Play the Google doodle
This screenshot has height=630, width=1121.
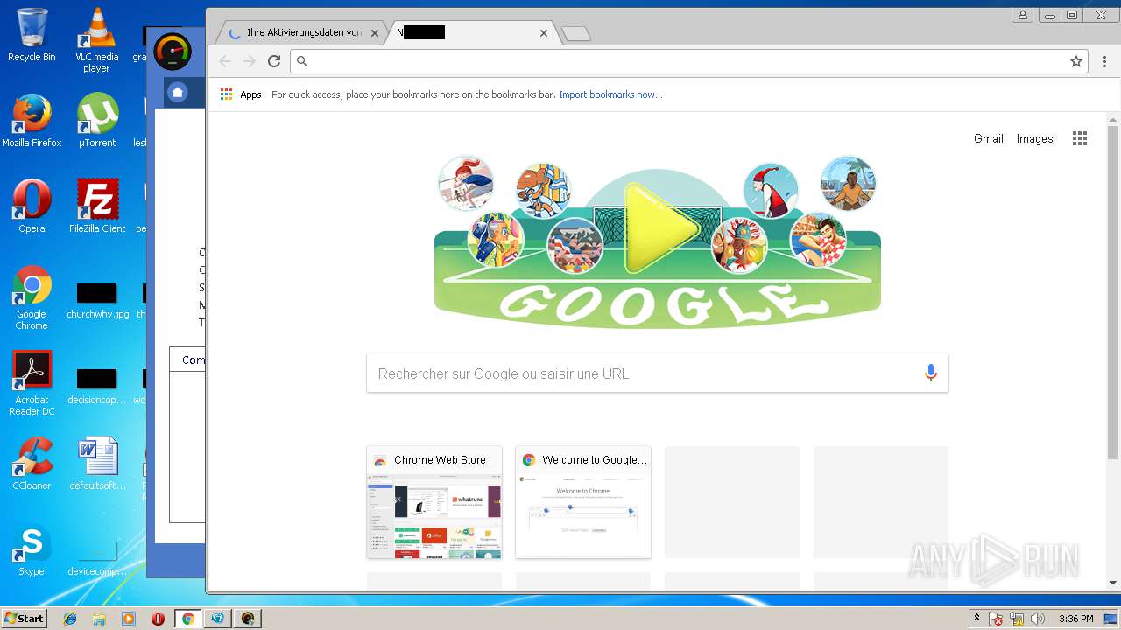pos(660,227)
